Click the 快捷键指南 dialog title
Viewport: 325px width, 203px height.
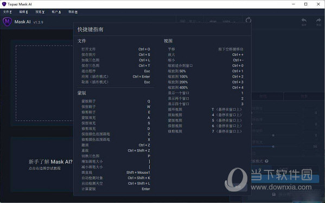(90, 29)
